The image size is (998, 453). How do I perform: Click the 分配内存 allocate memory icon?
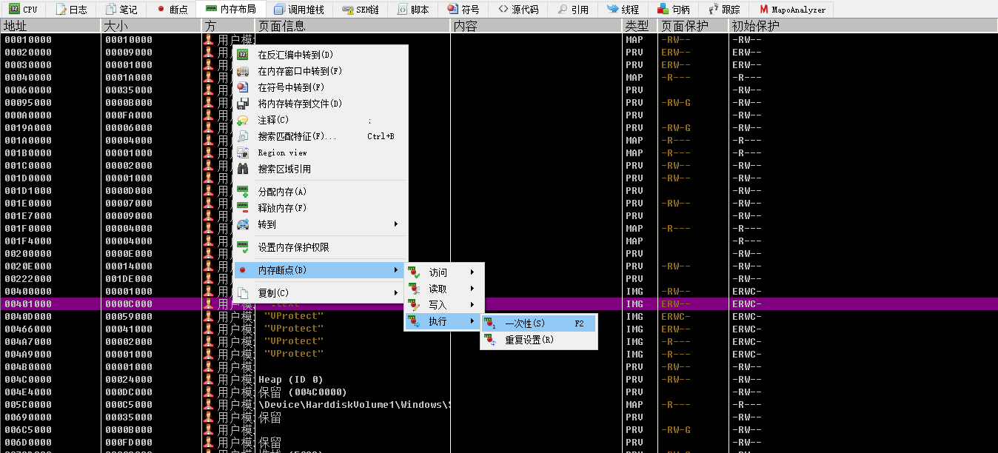(x=242, y=192)
